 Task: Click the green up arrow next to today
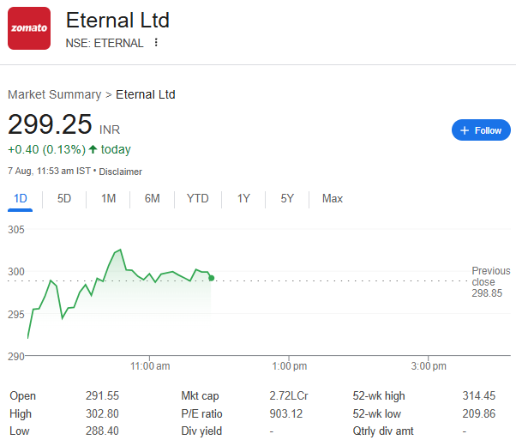pos(93,149)
